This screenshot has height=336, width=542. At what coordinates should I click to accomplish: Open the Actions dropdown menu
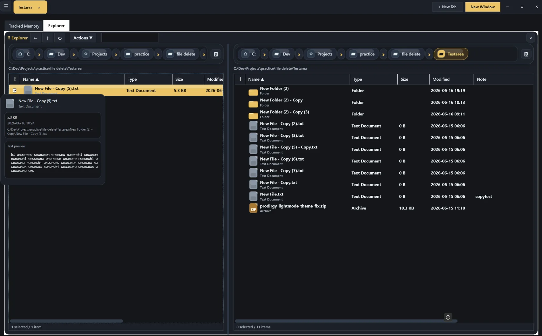click(83, 38)
